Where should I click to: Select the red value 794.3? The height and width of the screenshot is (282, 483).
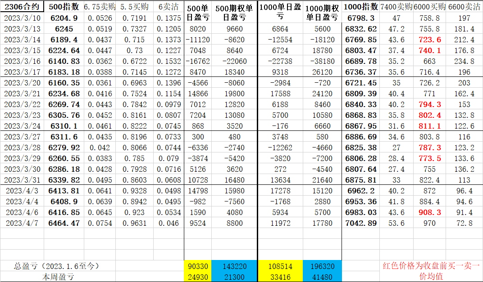(x=429, y=104)
